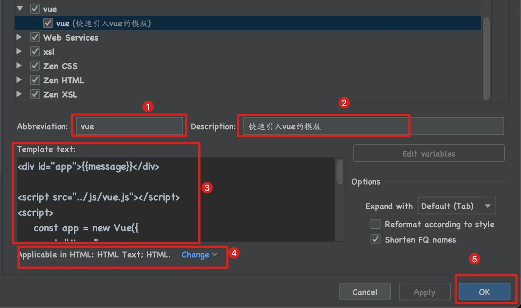Focus the Description text field
The height and width of the screenshot is (308, 521).
372,126
